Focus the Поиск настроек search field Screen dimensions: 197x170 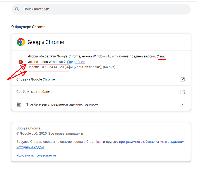[x=101, y=9]
